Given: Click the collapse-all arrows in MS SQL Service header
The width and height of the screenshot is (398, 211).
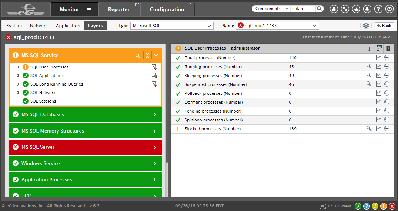Looking at the screenshot, I should tap(148, 56).
